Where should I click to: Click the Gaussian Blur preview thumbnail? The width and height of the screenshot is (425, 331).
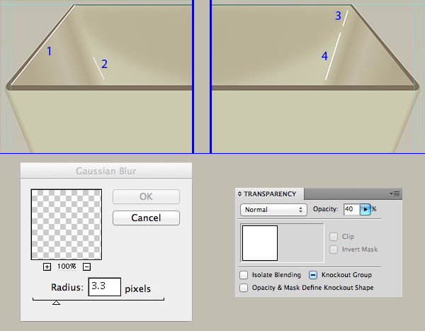[67, 225]
